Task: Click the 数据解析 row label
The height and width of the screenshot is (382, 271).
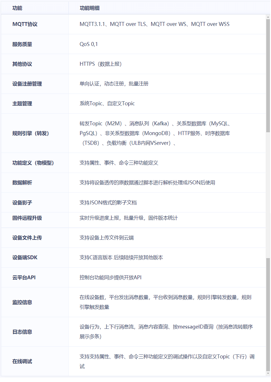Action: pyautogui.click(x=22, y=183)
